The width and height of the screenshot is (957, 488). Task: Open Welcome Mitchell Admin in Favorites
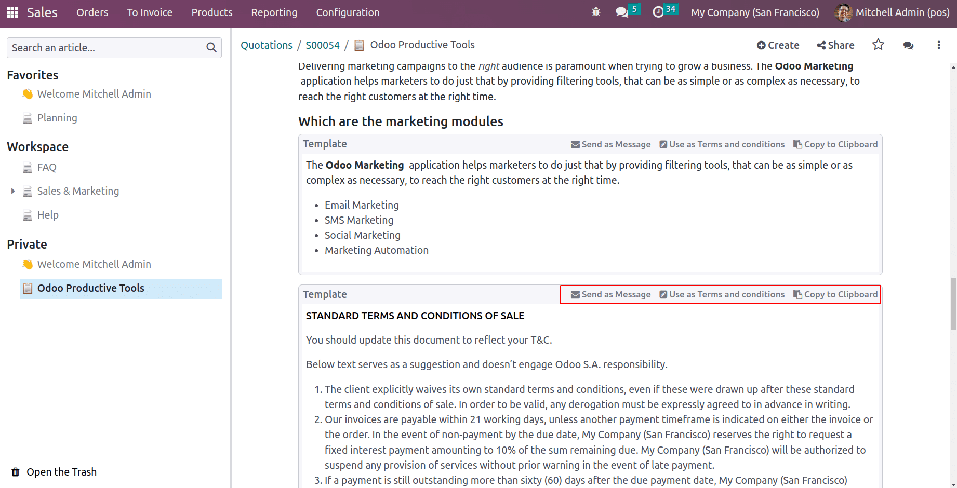(94, 94)
